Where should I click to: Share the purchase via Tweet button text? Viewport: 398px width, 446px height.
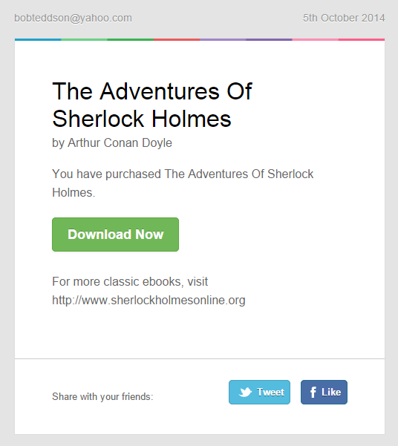(270, 392)
